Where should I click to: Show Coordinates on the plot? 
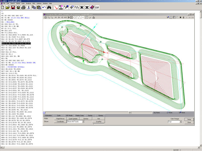coord(60,121)
